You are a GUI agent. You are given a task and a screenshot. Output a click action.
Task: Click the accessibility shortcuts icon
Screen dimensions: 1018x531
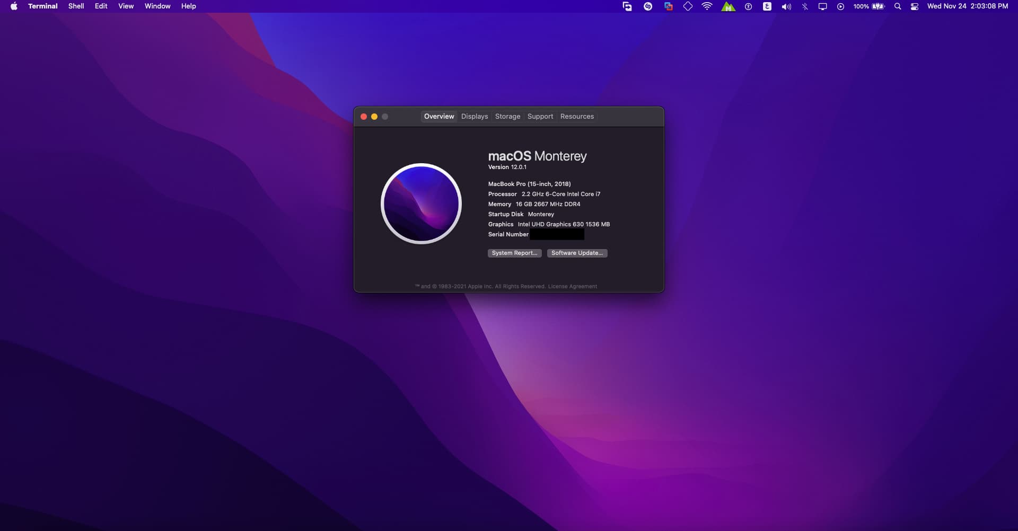pos(748,6)
